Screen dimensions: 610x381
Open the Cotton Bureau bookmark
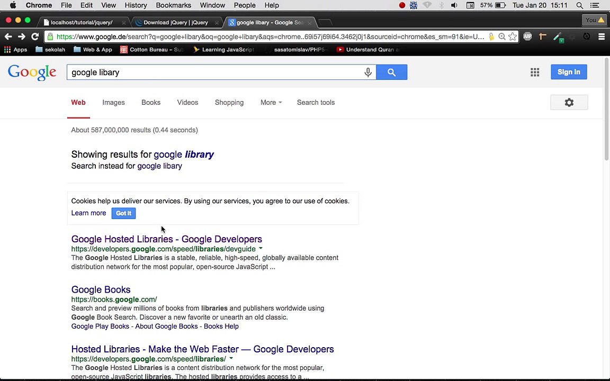152,49
